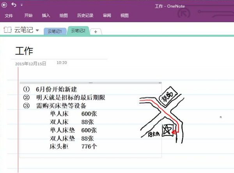
Task: Add a new section with plus tab
Action: tap(96, 32)
